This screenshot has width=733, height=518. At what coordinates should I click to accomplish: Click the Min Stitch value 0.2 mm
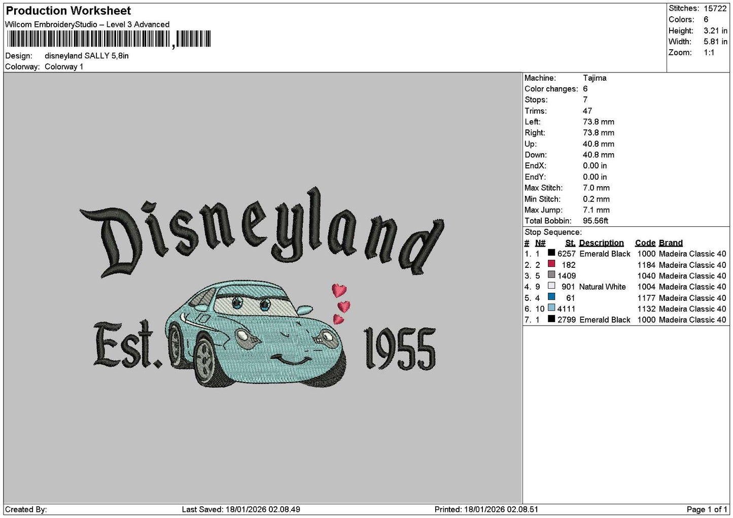point(597,199)
